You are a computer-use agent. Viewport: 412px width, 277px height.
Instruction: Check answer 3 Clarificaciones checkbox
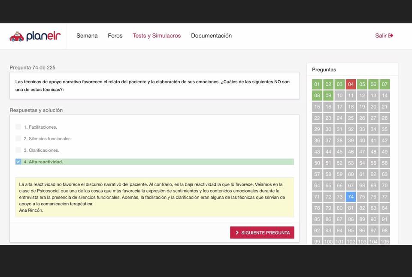18,150
